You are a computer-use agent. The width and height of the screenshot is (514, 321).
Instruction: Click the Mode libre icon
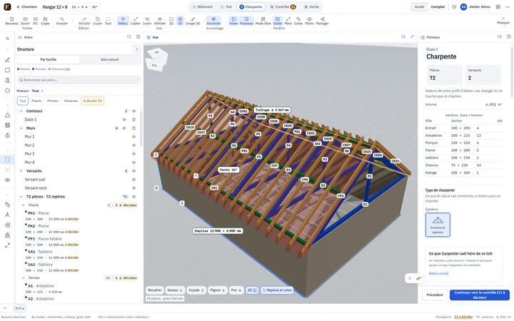263,21
